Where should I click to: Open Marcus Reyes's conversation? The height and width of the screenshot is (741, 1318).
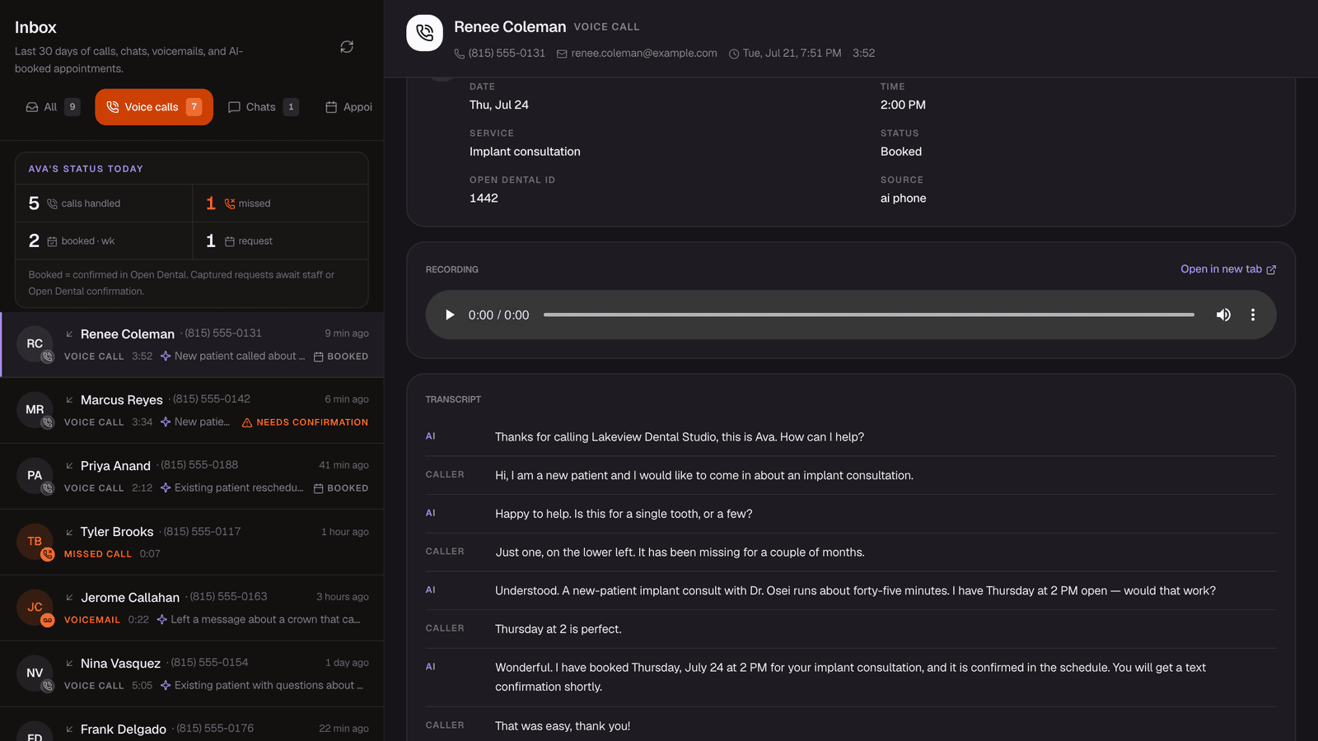point(192,411)
